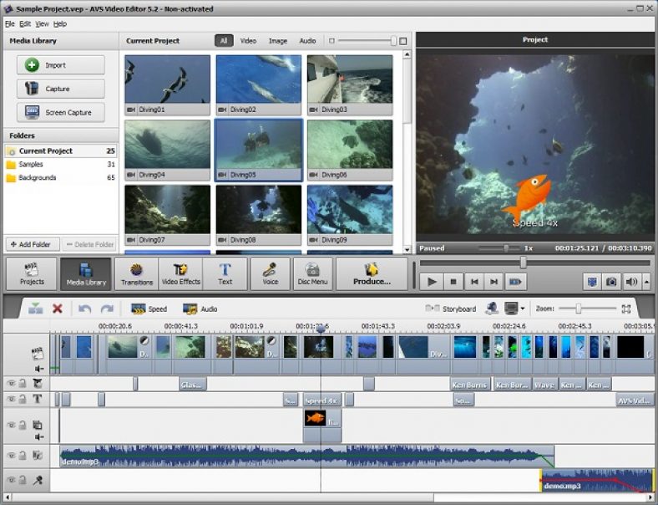Screen dimensions: 658x505
Task: Toggle visibility of the video effects track
Action: [x=12, y=383]
